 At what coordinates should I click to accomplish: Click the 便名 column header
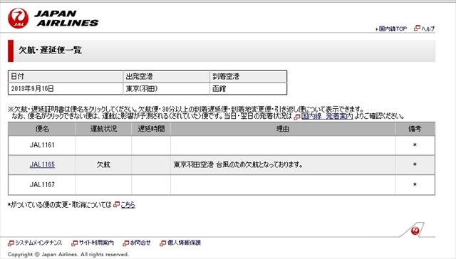pos(42,129)
